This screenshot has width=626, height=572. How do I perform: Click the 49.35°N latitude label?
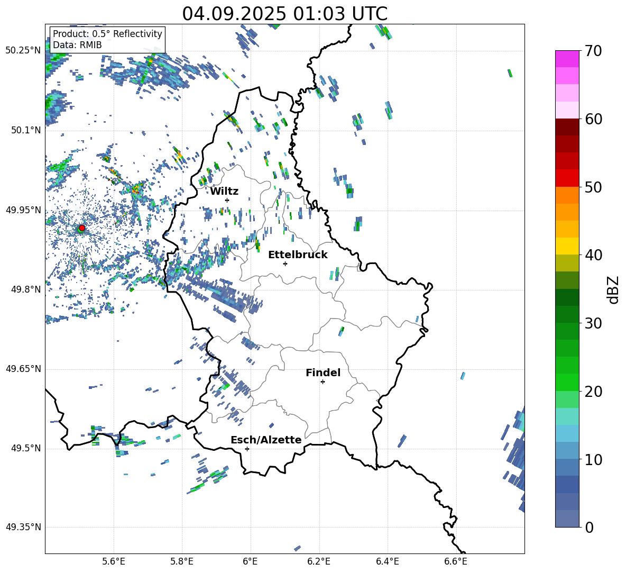pyautogui.click(x=23, y=527)
